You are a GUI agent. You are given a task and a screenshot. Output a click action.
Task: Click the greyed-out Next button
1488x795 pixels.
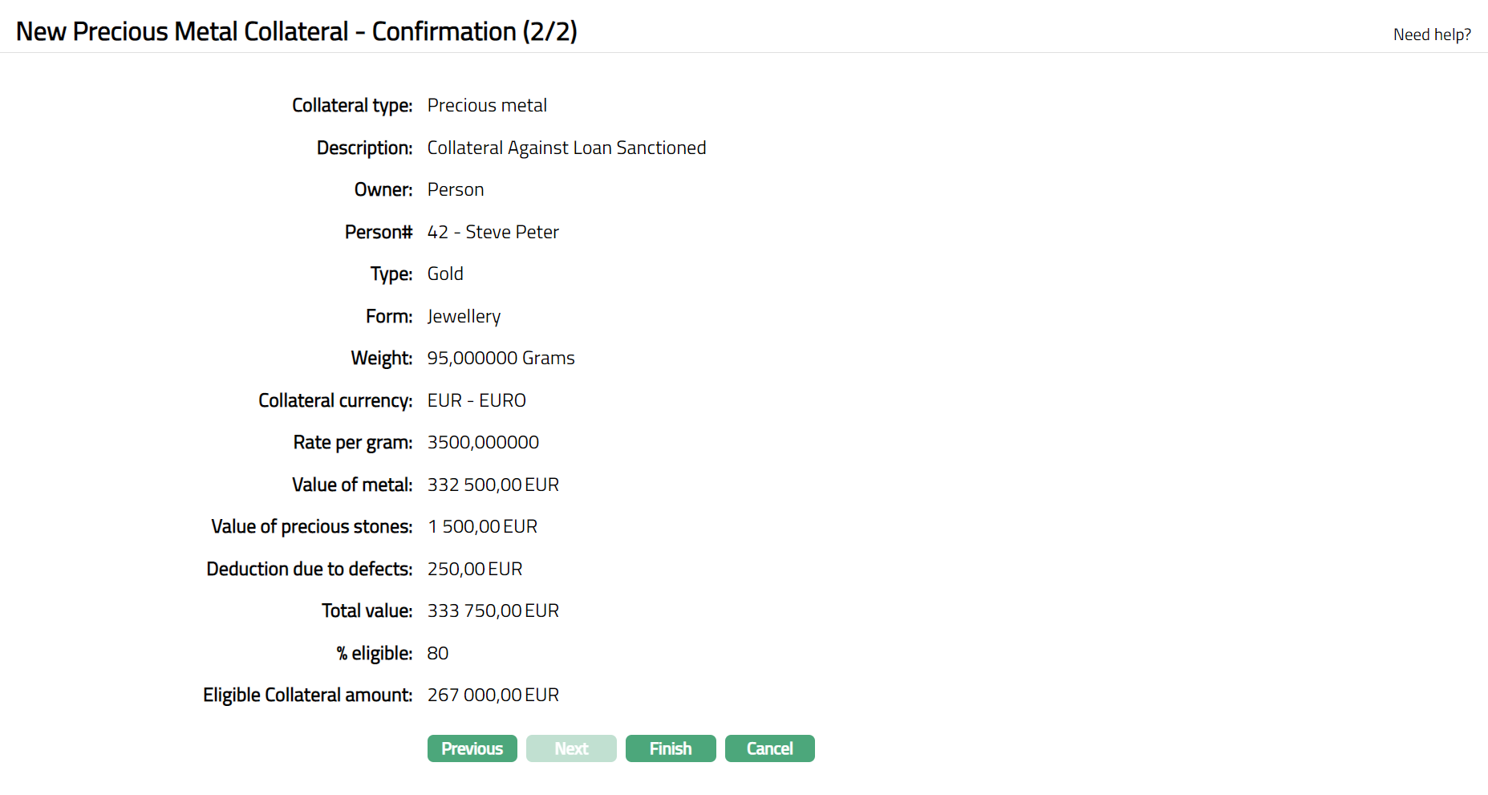click(571, 748)
